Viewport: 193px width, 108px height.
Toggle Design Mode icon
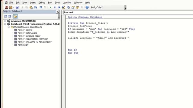(x=63, y=7)
